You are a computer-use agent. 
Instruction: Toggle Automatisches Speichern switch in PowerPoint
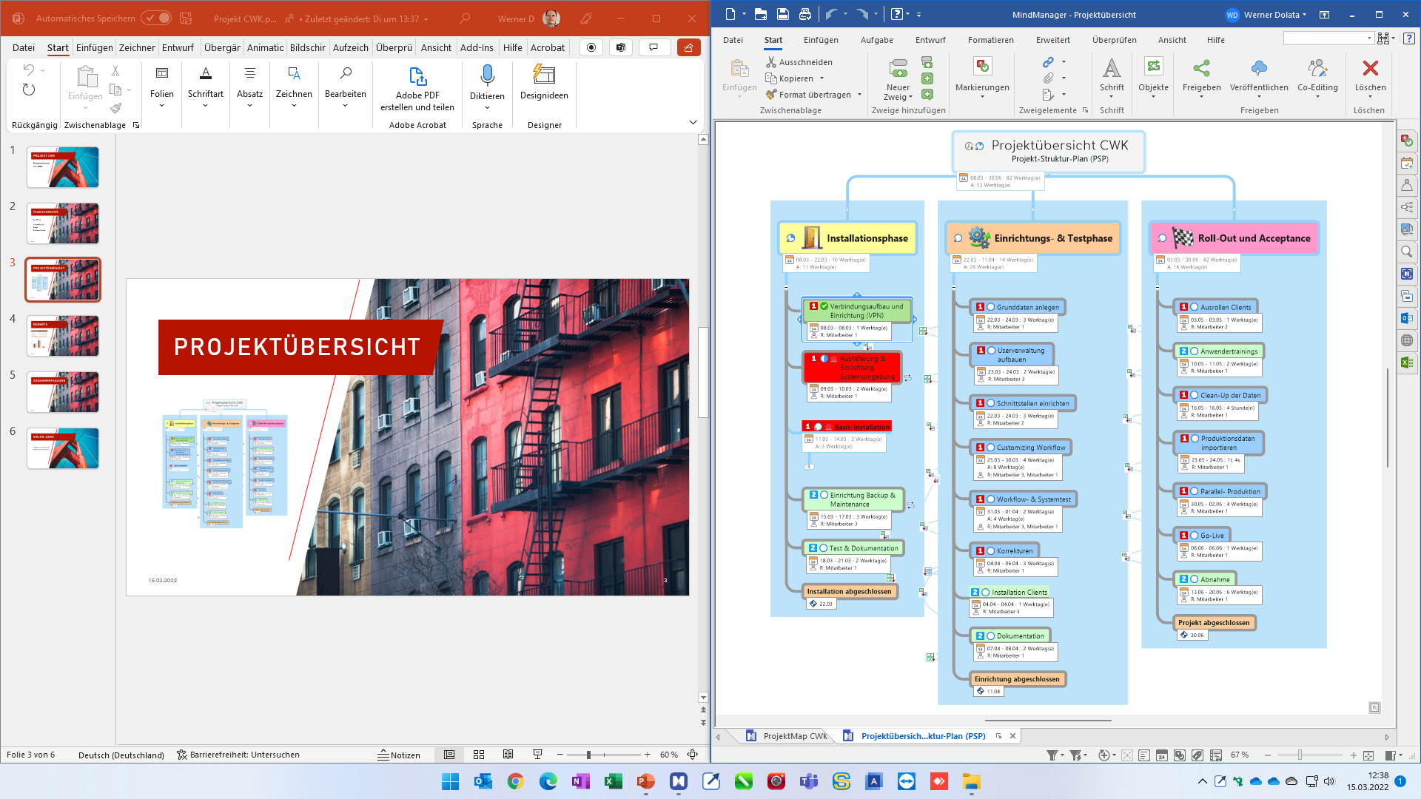click(156, 18)
